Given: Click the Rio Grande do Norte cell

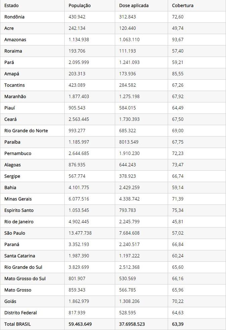Looking at the screenshot, I should 26,131.
